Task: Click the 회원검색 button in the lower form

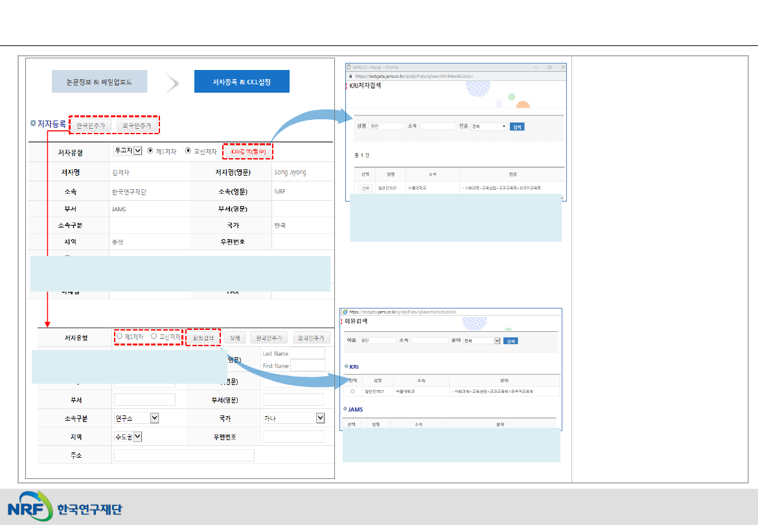Action: tap(203, 338)
